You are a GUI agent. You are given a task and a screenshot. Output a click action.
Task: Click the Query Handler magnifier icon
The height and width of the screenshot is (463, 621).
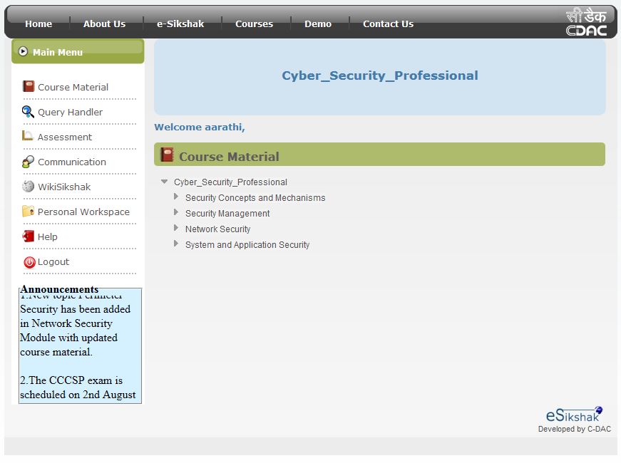[29, 112]
